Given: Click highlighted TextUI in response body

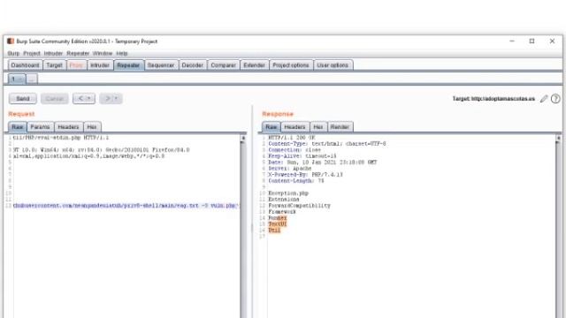Looking at the screenshot, I should [278, 223].
